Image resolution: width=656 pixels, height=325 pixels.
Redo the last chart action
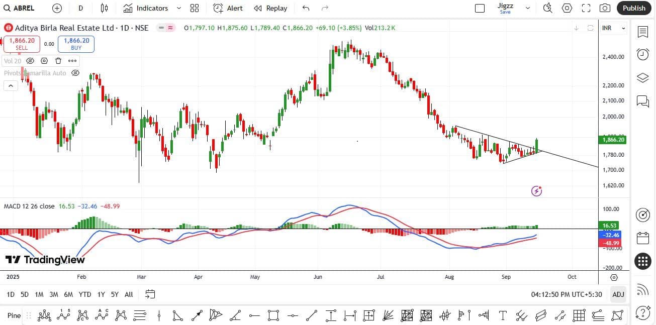325,8
